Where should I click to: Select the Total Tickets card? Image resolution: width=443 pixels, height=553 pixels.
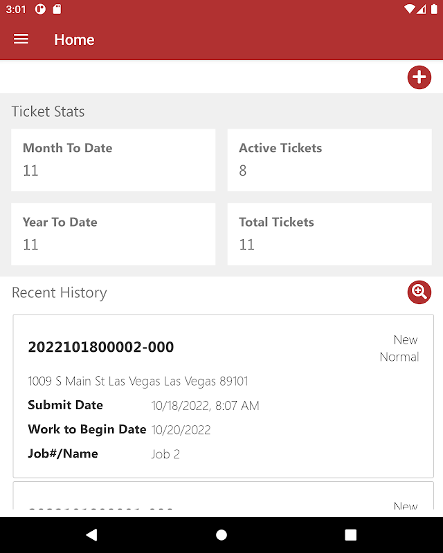[x=329, y=234]
